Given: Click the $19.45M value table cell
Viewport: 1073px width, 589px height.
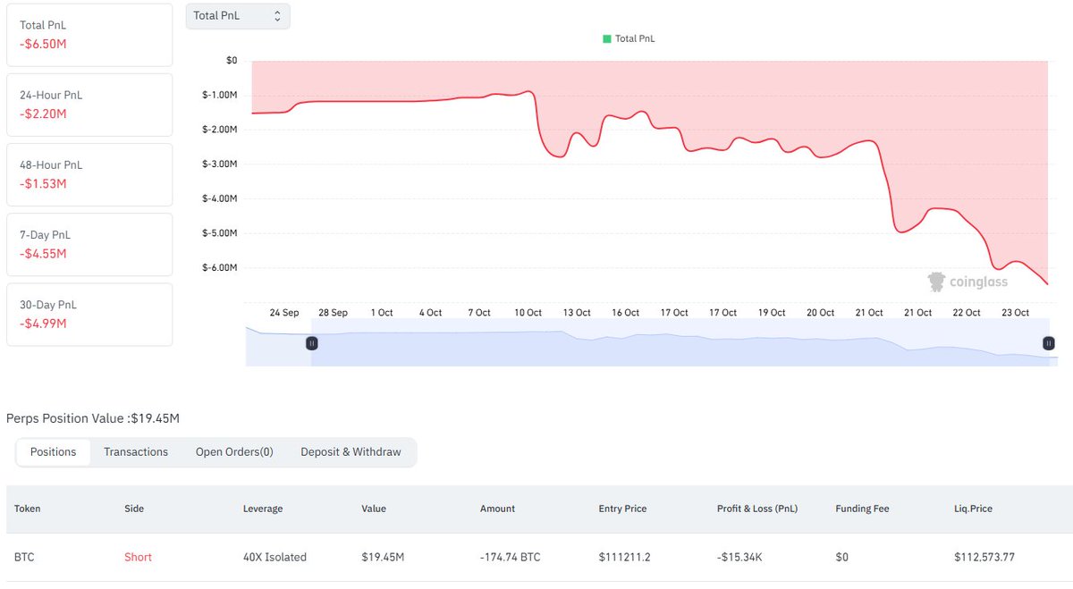Looking at the screenshot, I should pos(383,557).
